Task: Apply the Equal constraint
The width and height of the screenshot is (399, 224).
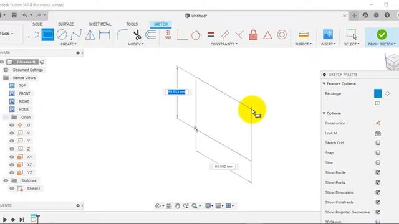Action: coord(211,35)
